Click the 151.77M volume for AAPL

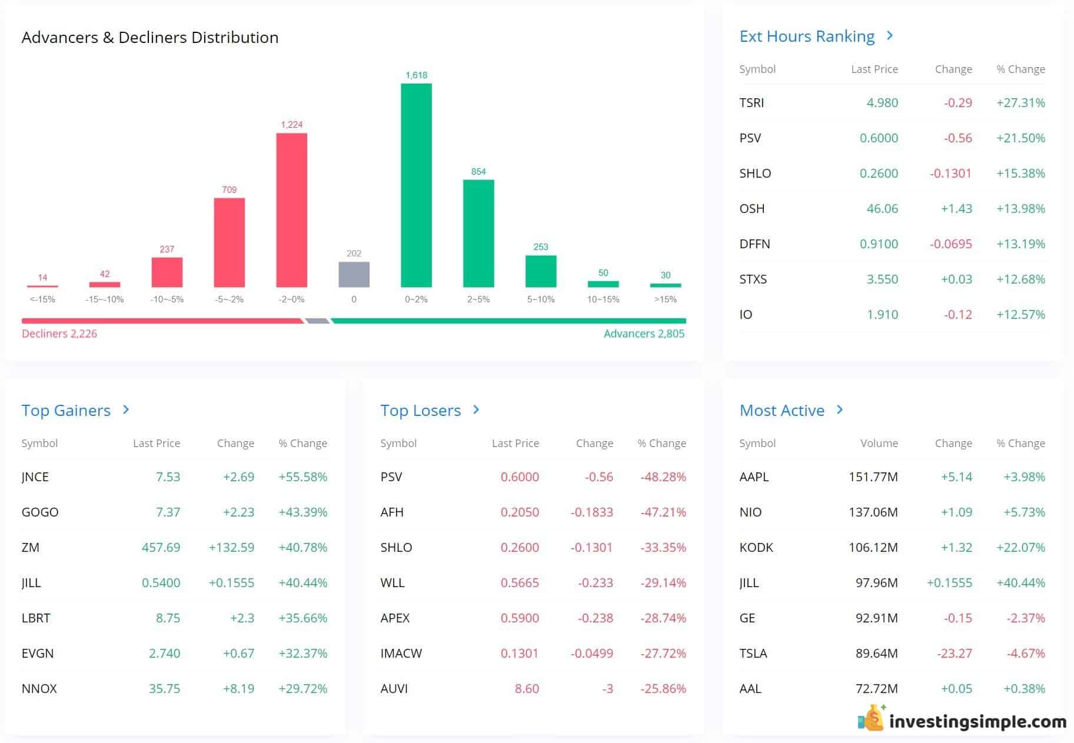click(873, 477)
